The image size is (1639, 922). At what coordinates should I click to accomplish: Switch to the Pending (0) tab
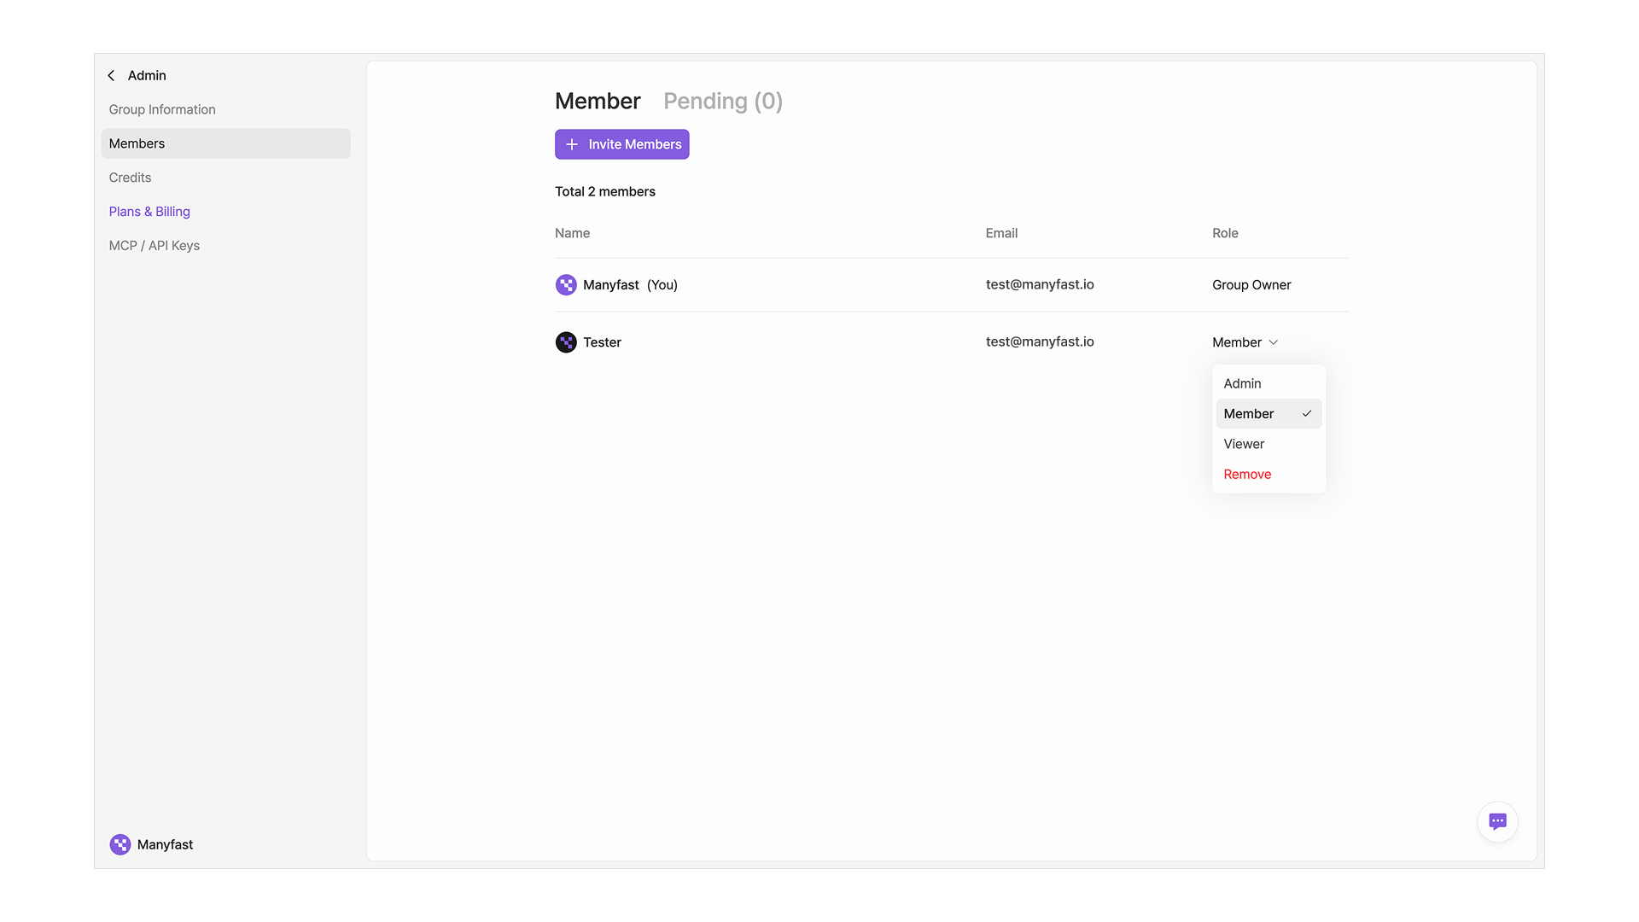pyautogui.click(x=722, y=102)
